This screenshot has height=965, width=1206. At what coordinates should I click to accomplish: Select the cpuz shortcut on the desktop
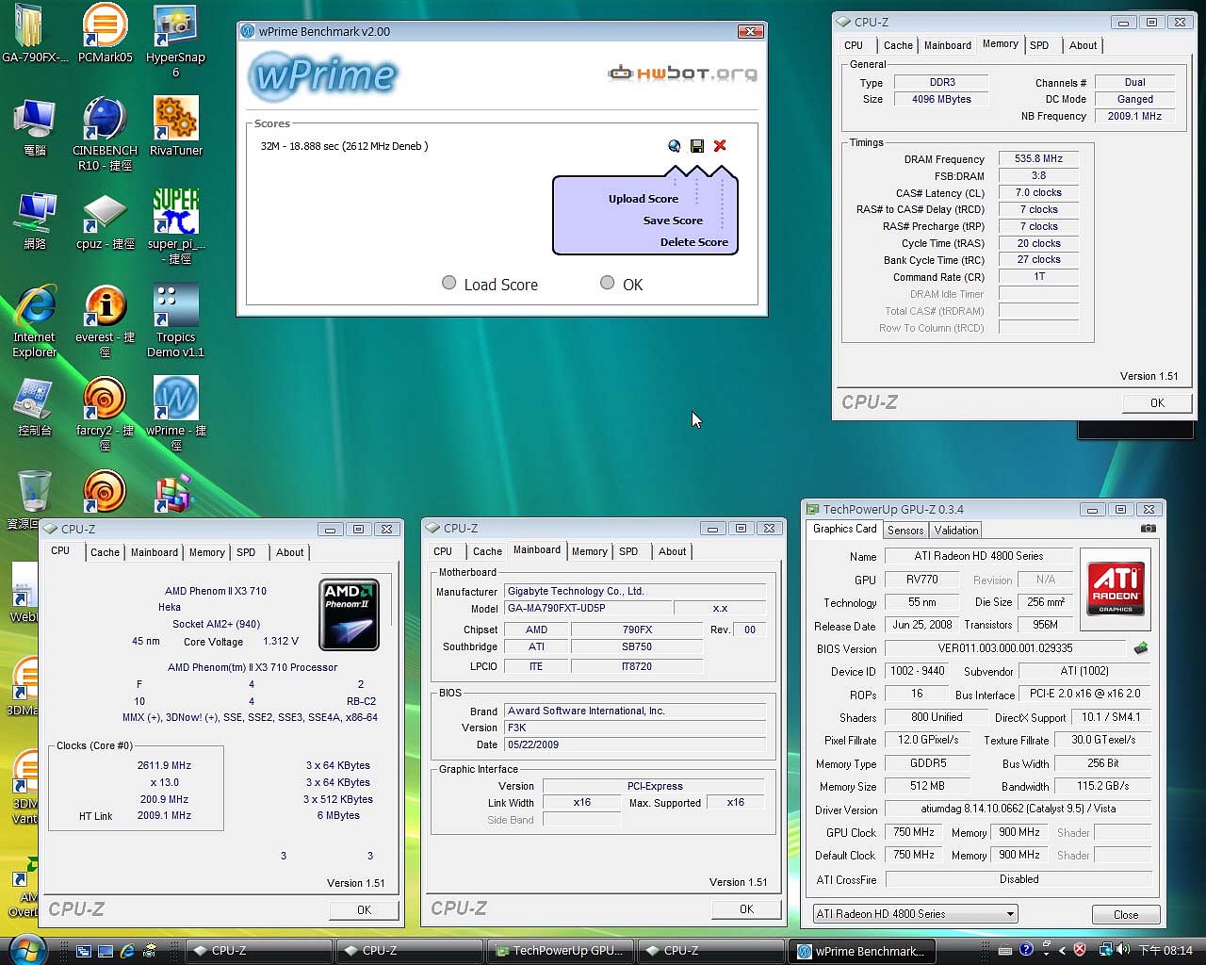coord(105,220)
